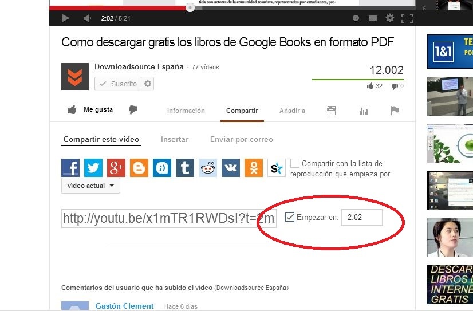Image resolution: width=473 pixels, height=311 pixels.
Task: Click the 77 vídeos link
Action: pos(206,67)
